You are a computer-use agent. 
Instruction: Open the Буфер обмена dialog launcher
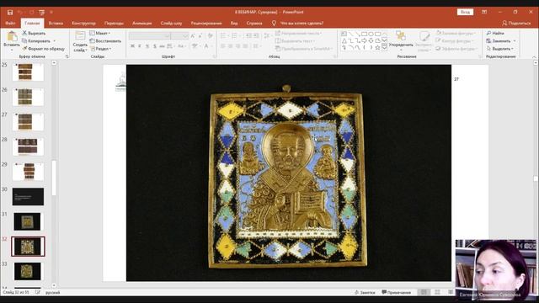(x=67, y=56)
